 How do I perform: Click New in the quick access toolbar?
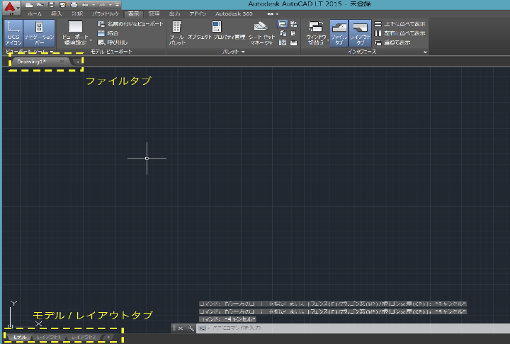tap(29, 5)
